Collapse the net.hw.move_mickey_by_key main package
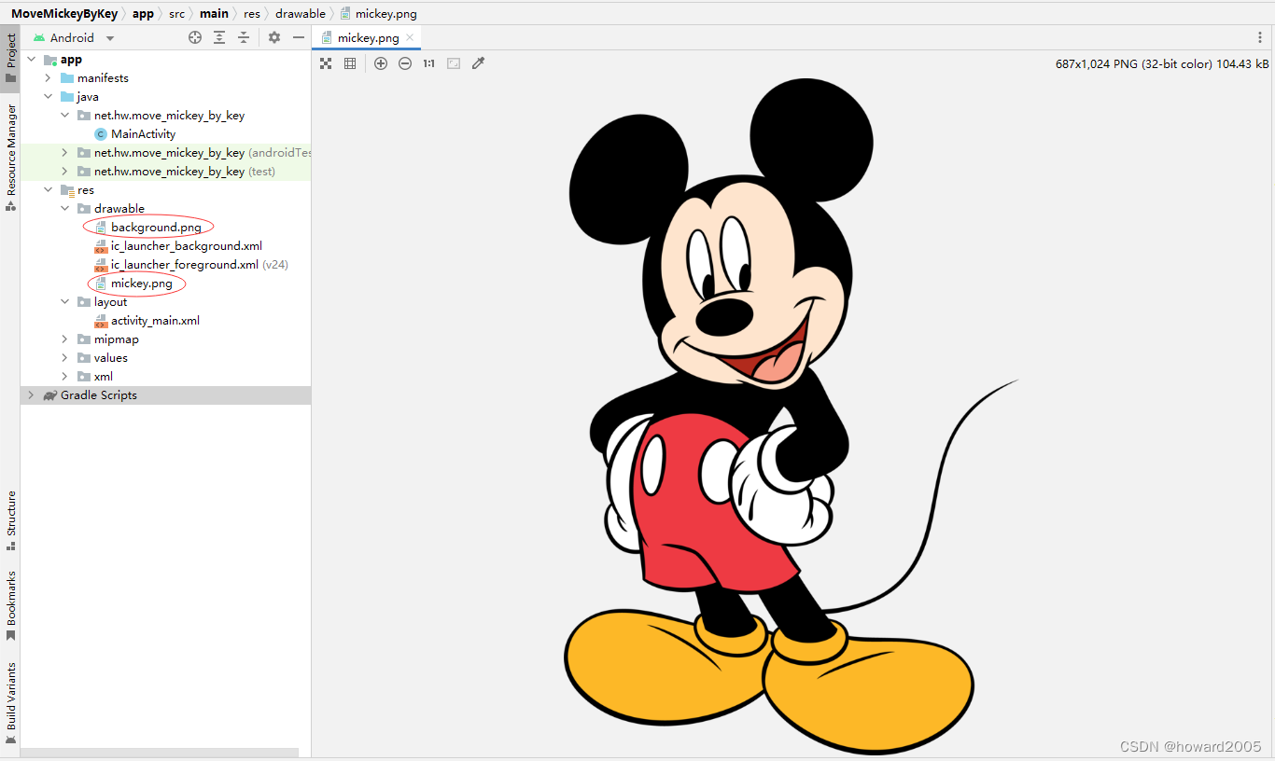Image resolution: width=1275 pixels, height=761 pixels. 64,116
